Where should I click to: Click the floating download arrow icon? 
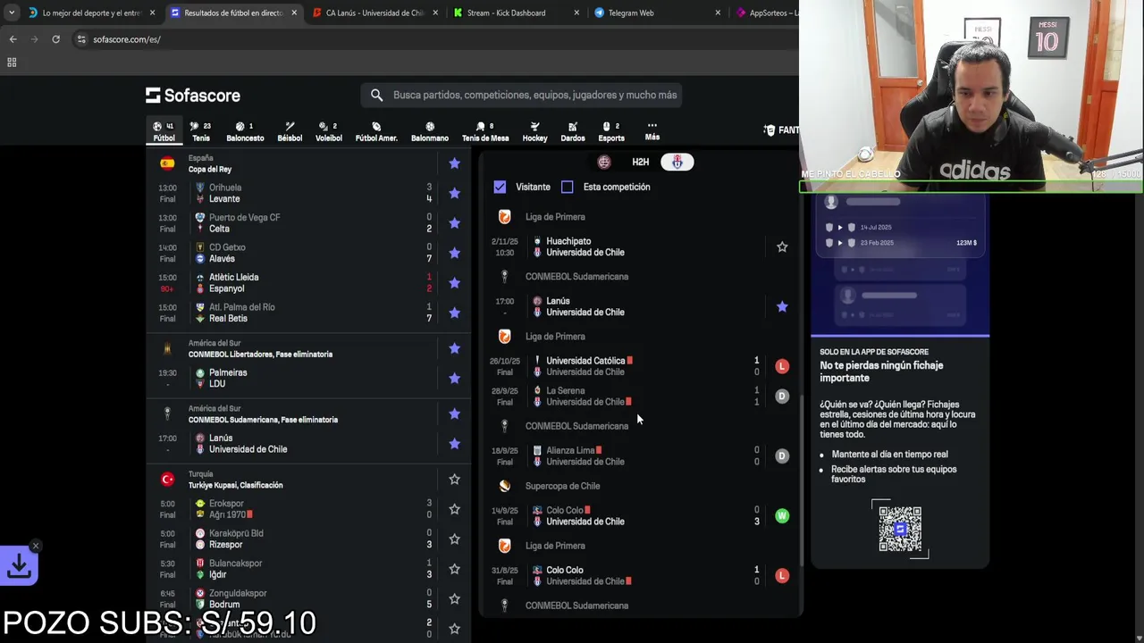click(x=19, y=565)
